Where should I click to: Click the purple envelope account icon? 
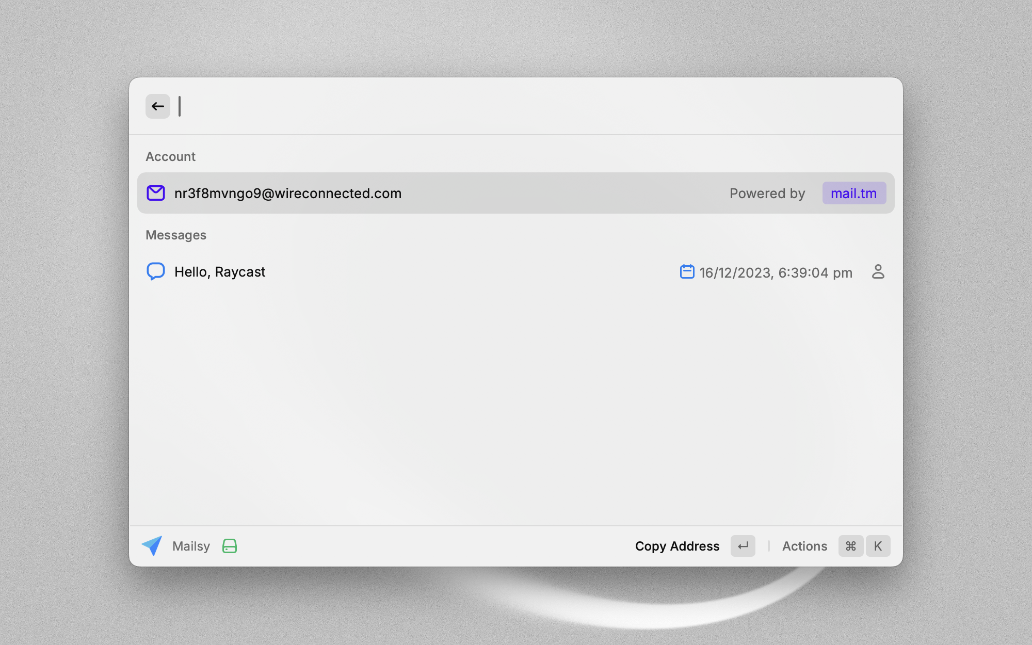(156, 193)
